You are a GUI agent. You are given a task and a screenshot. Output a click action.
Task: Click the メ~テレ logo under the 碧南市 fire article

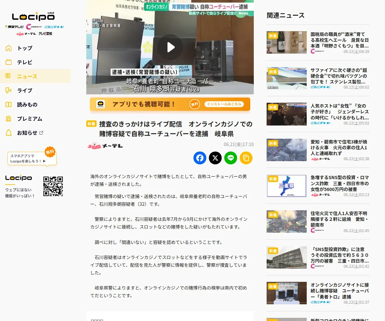click(321, 159)
